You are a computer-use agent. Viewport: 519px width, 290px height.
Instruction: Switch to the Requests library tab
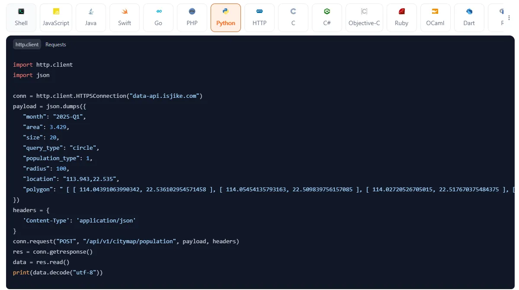point(56,45)
